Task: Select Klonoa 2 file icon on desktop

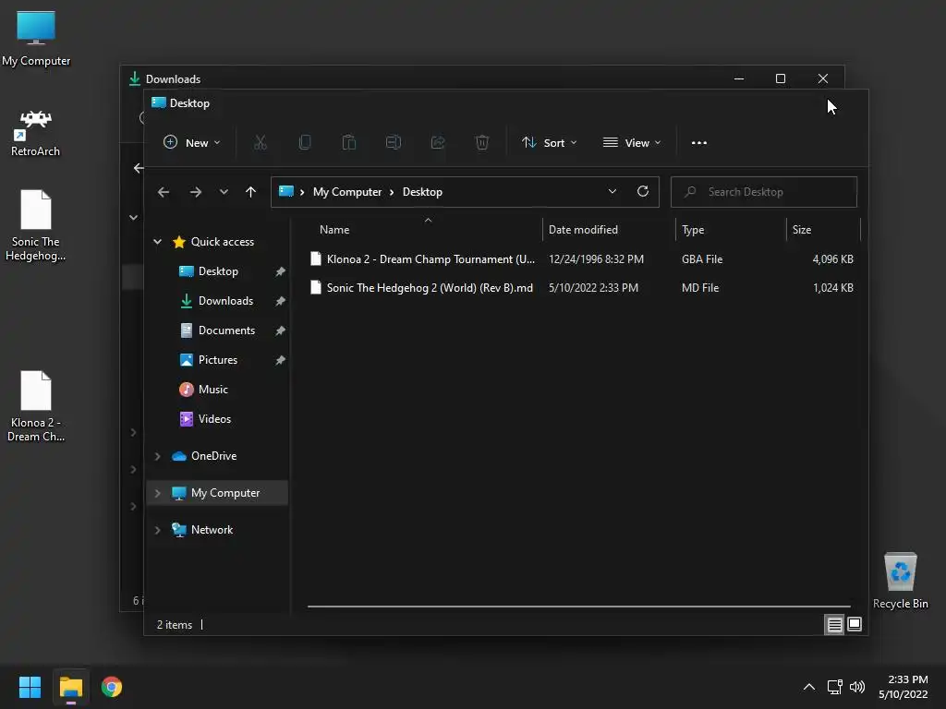Action: coord(36,406)
